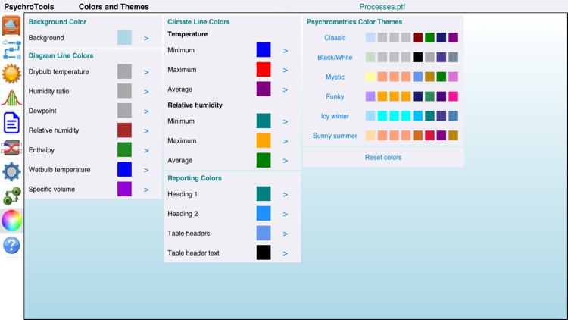Click the gray Drybulb temperature swatch
This screenshot has height=320, width=568.
pos(124,71)
